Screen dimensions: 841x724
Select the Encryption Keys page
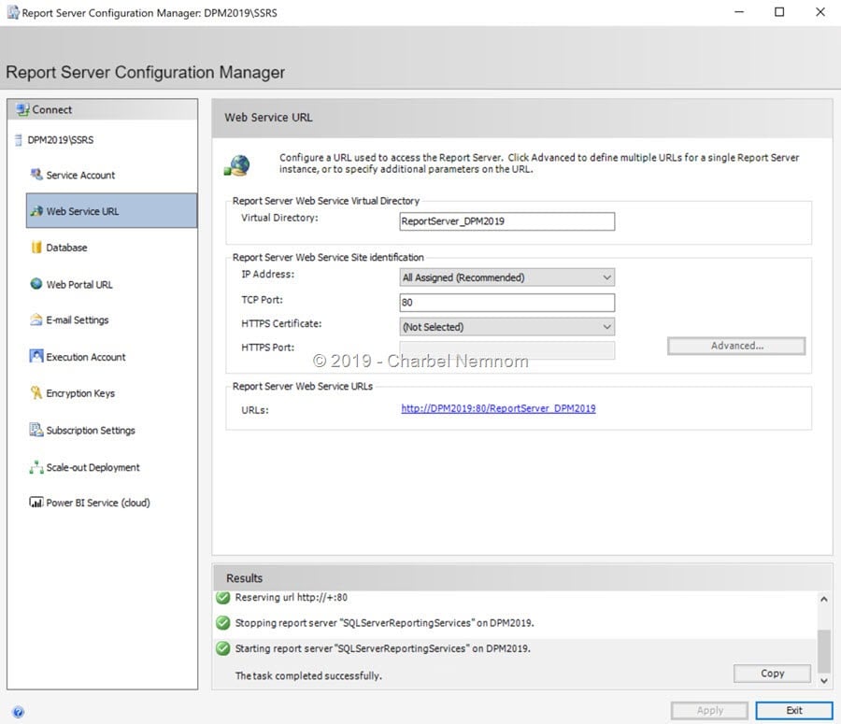point(80,393)
